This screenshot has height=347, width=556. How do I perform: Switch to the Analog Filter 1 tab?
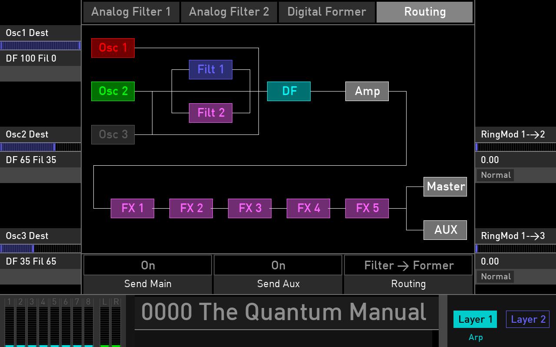(131, 12)
